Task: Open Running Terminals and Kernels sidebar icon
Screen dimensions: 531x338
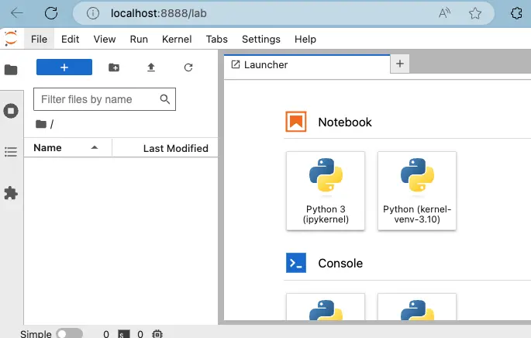Action: [x=11, y=111]
